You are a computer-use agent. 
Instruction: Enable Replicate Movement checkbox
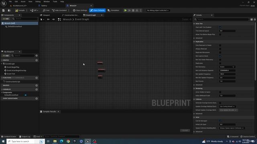220,52
